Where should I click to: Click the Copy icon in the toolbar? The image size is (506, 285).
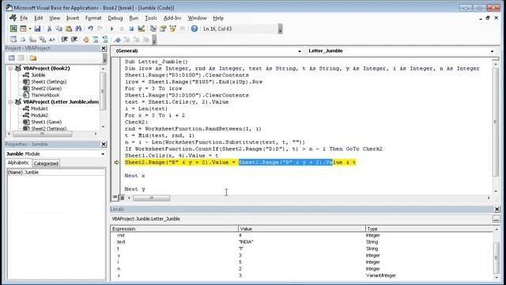click(x=59, y=28)
